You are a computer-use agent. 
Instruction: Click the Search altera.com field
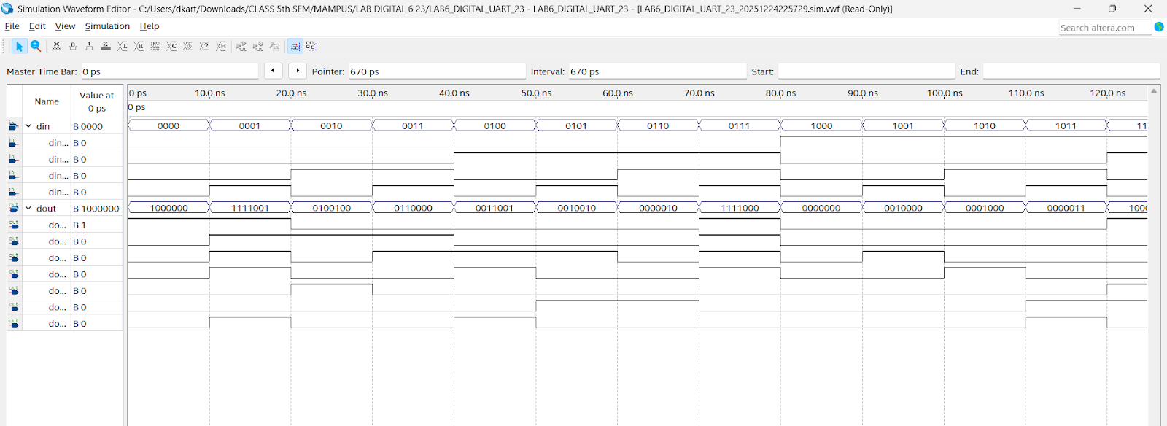coord(1104,28)
